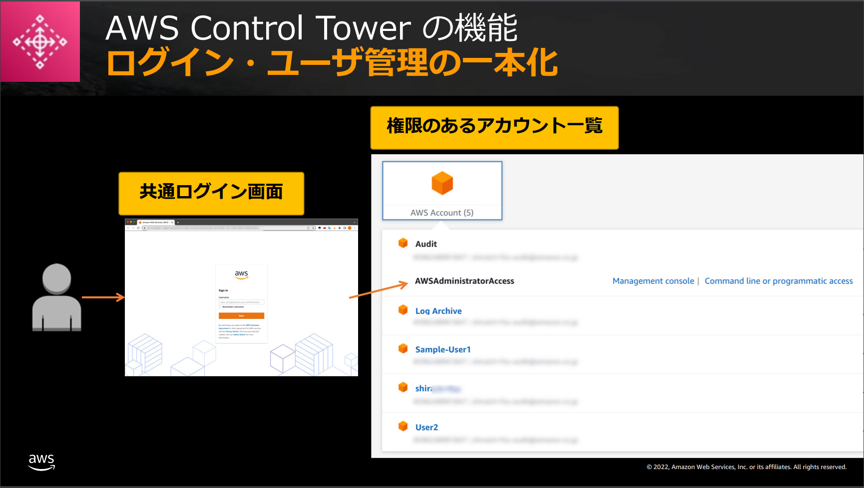864x488 pixels.
Task: Reload the AWS sign-in page
Action: tap(138, 228)
